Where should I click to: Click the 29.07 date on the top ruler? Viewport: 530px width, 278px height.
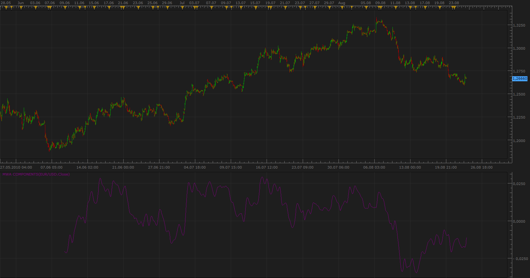(x=329, y=3)
